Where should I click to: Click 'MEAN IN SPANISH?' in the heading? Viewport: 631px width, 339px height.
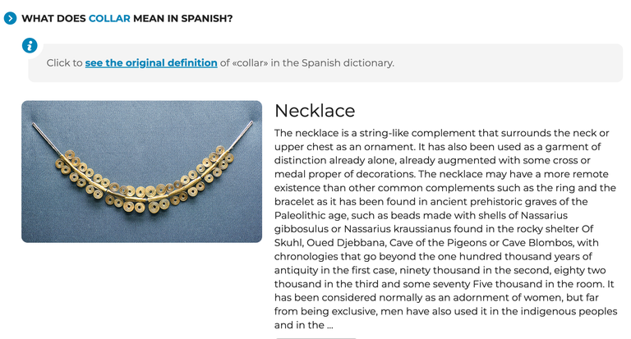[183, 19]
